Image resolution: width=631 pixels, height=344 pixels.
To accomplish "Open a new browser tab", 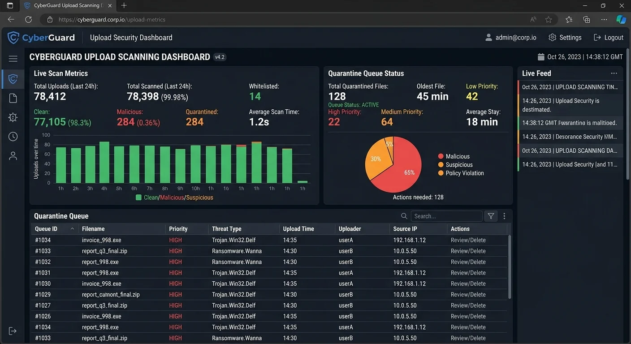I will click(x=124, y=5).
